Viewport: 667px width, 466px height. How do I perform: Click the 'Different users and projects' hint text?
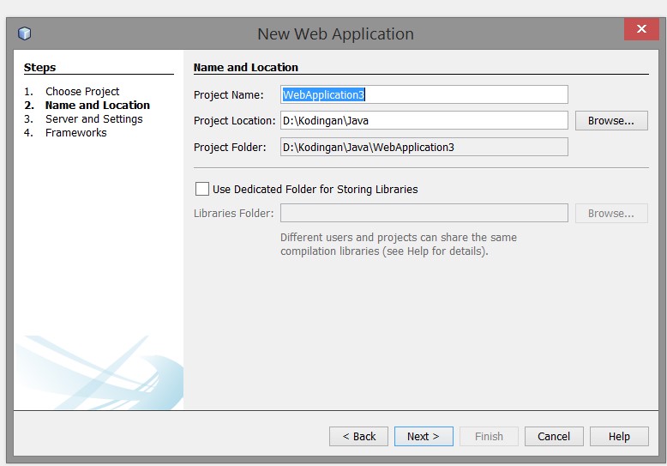[x=399, y=244]
